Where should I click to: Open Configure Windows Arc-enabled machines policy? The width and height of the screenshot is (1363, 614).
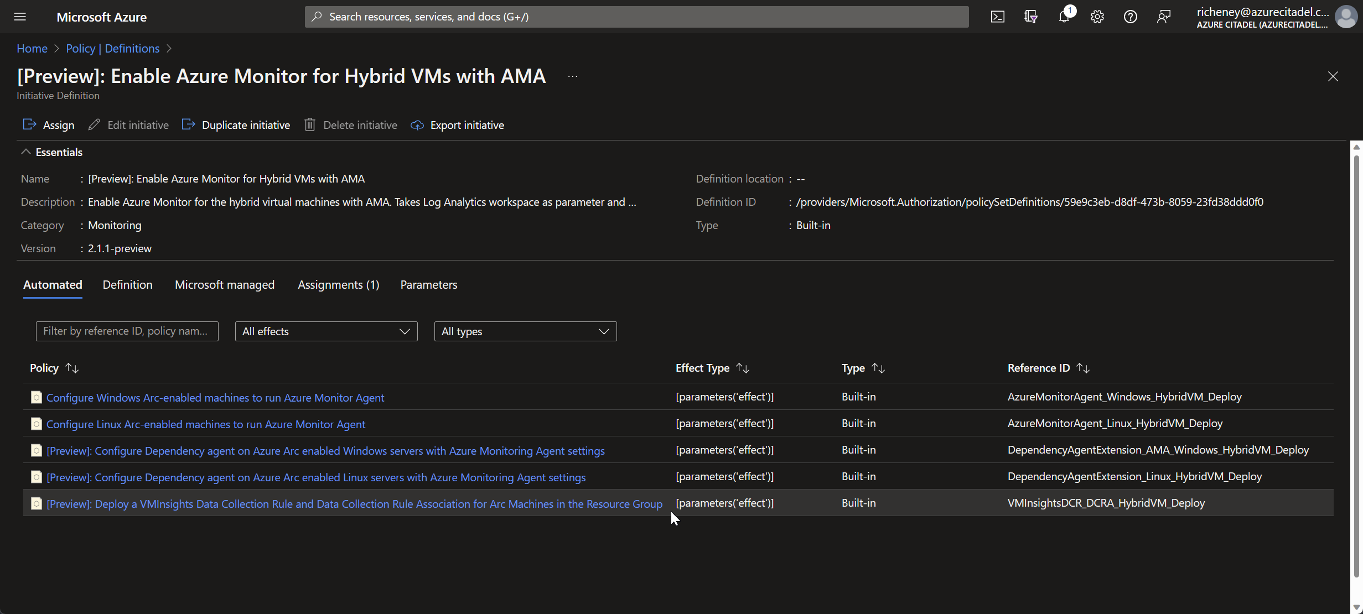pos(215,397)
